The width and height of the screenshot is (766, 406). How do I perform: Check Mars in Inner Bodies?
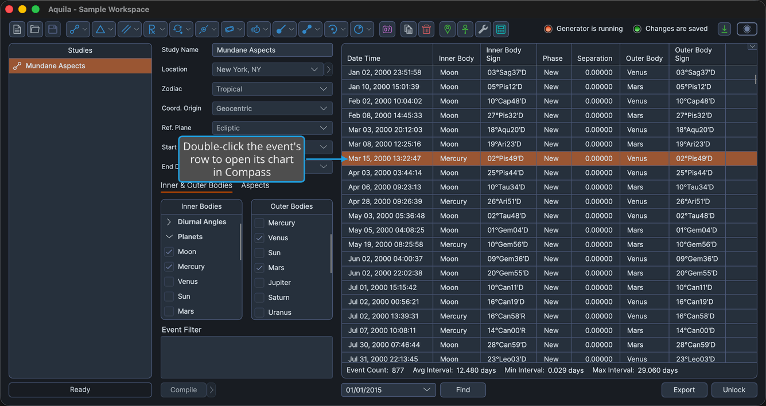tap(169, 311)
